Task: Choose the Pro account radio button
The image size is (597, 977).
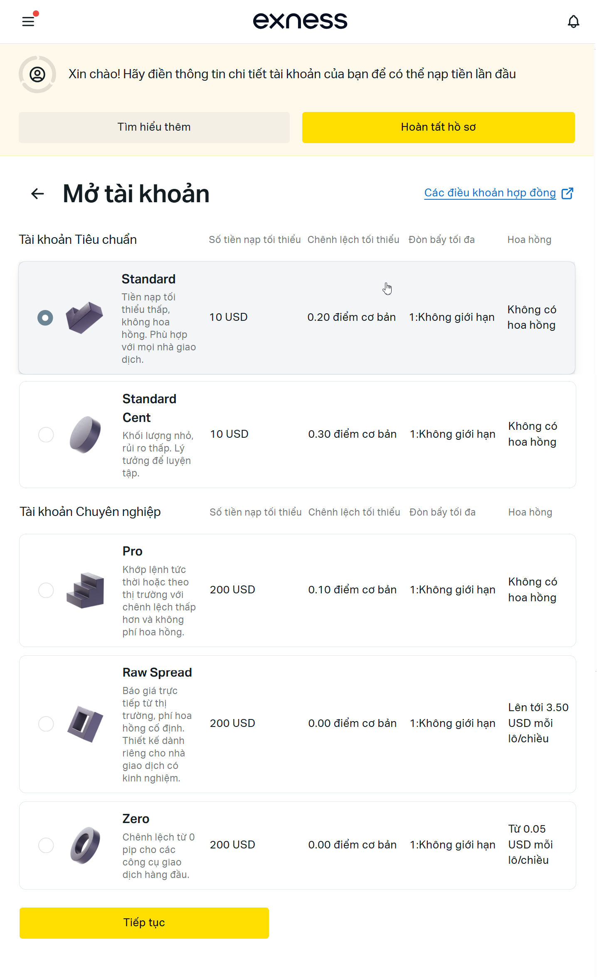Action: point(46,590)
